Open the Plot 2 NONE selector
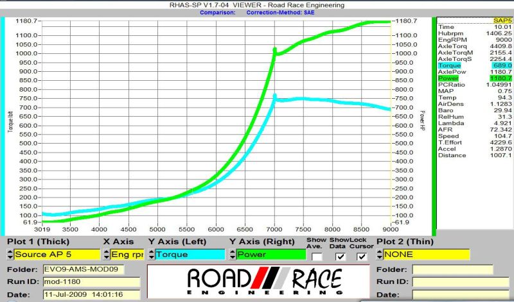This screenshot has width=514, height=302. tap(427, 255)
